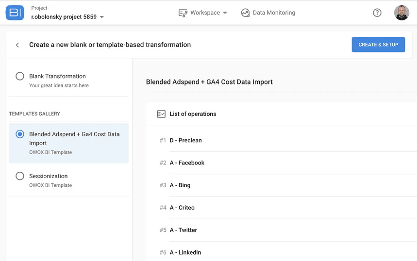Select the A - Bing operation row
Screen dimensions: 417x261
point(180,185)
